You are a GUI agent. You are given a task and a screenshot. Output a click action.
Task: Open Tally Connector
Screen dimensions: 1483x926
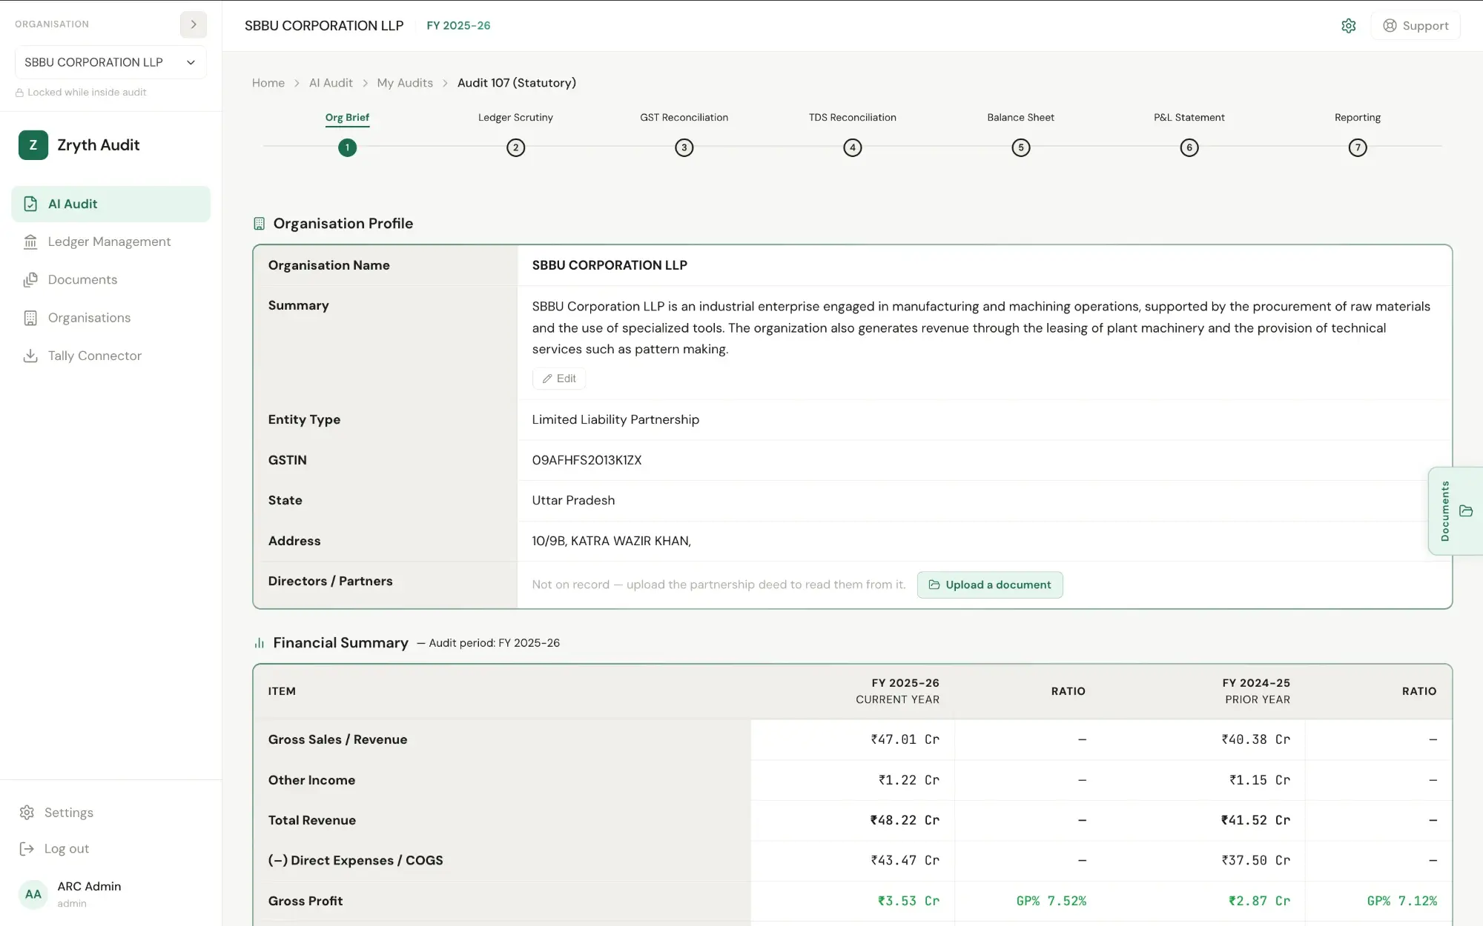pyautogui.click(x=110, y=356)
